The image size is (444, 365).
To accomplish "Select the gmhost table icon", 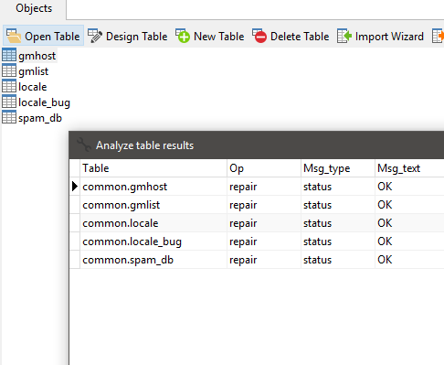I will point(9,55).
